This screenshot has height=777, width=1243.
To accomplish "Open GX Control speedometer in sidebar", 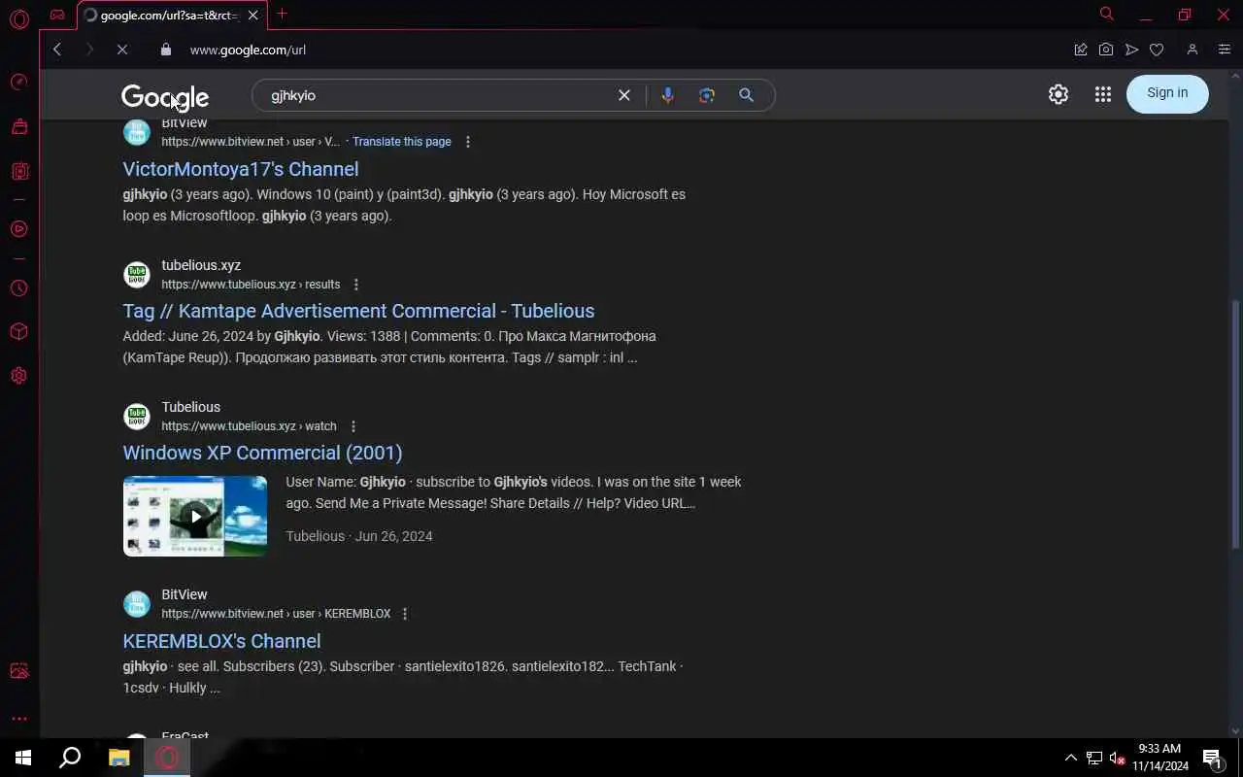I will tap(18, 82).
